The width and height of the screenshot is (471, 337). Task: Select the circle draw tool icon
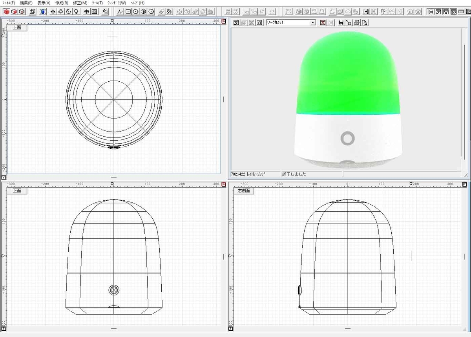click(135, 11)
